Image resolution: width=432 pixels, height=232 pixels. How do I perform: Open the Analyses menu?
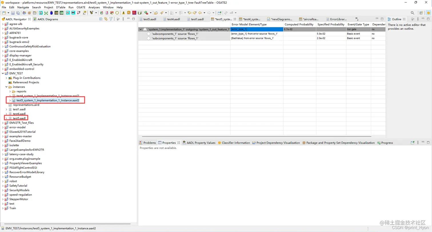point(94,7)
